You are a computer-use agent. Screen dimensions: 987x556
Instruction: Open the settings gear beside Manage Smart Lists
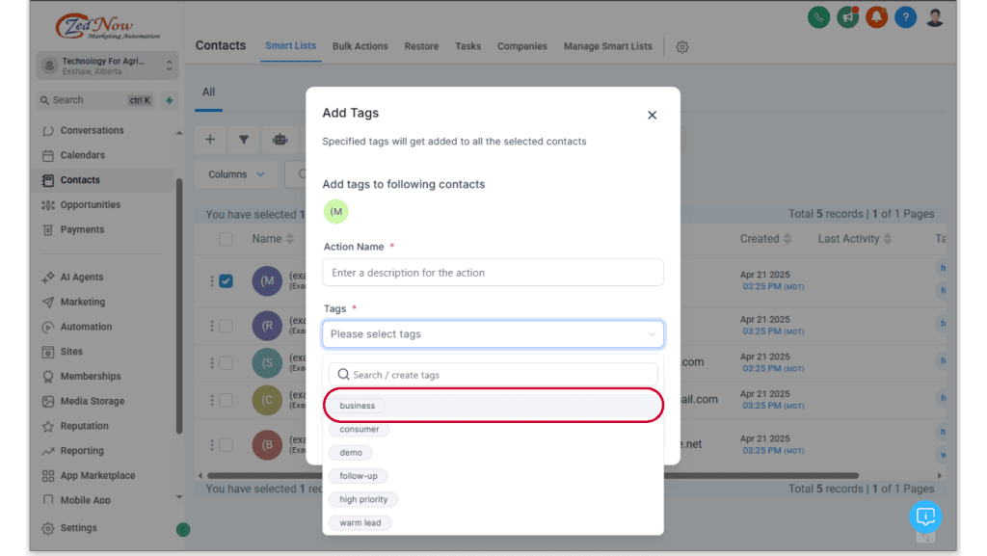(681, 46)
